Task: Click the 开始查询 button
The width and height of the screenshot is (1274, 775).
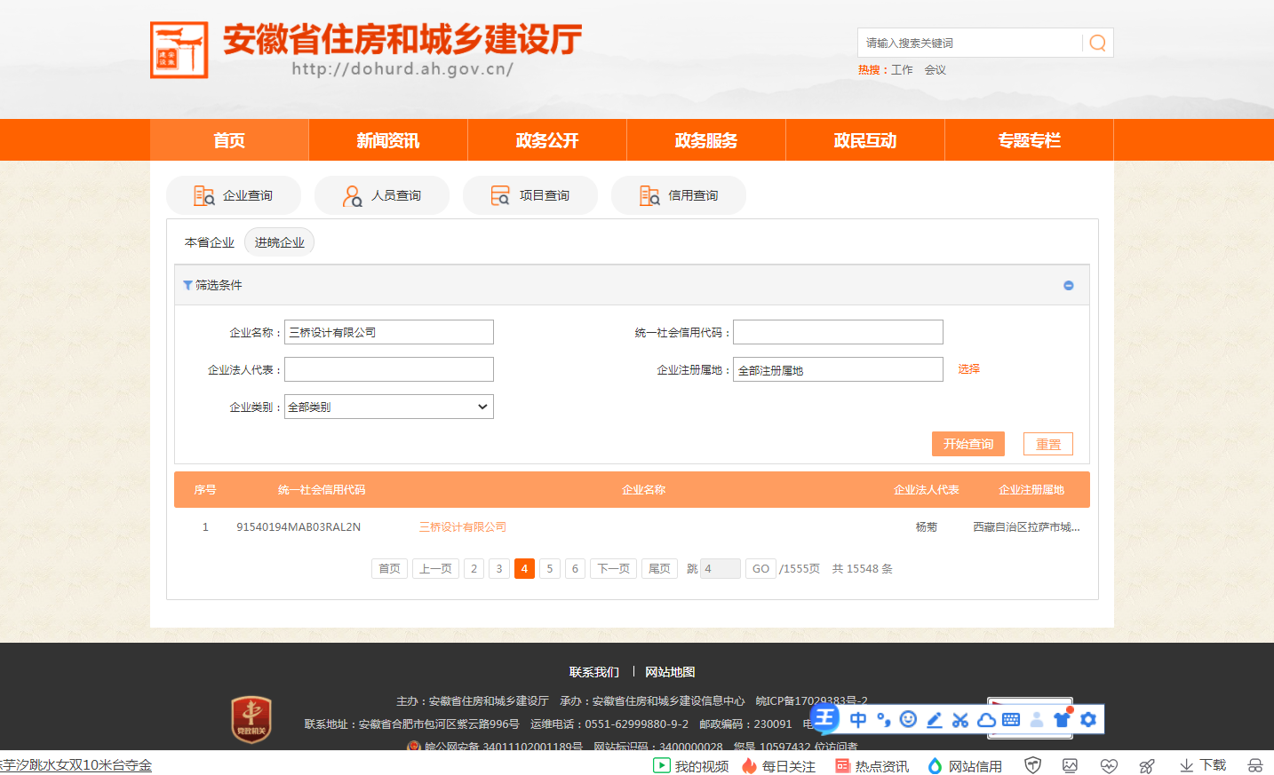Action: pos(967,444)
